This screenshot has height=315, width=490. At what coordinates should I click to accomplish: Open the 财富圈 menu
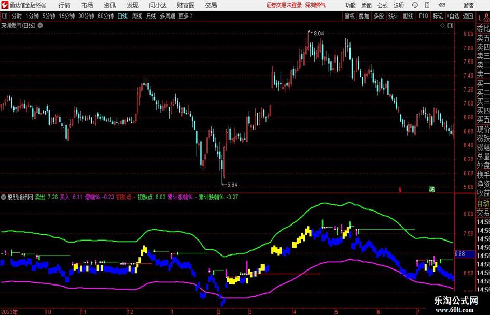tap(186, 5)
